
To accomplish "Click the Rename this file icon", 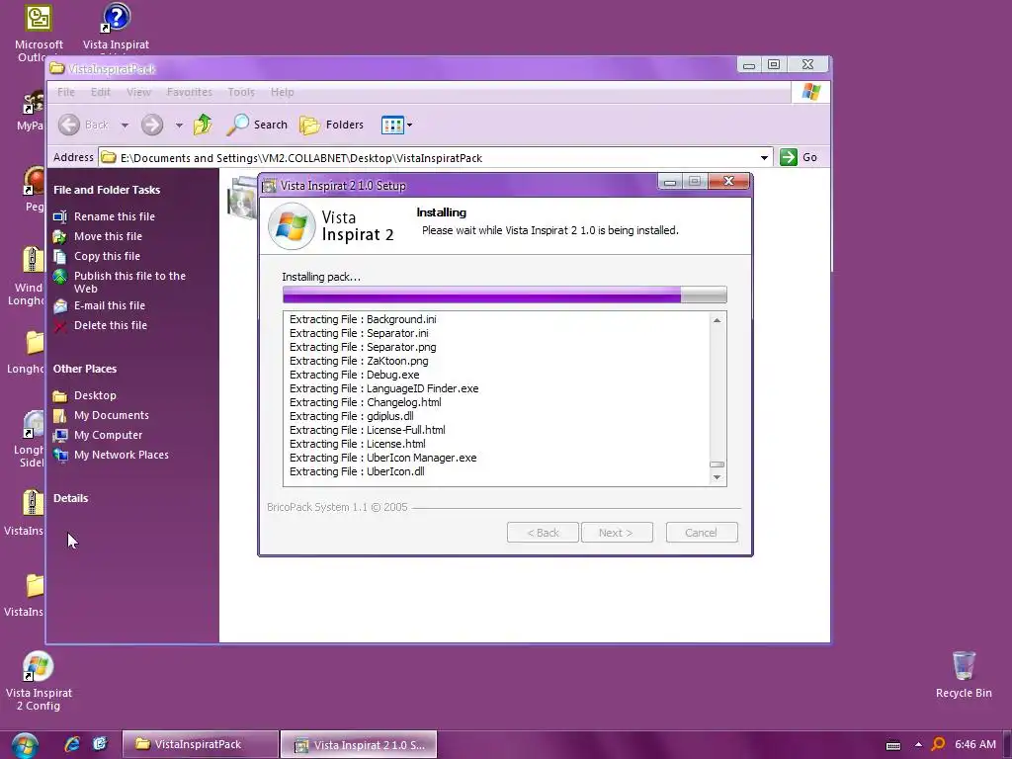I will coord(60,216).
